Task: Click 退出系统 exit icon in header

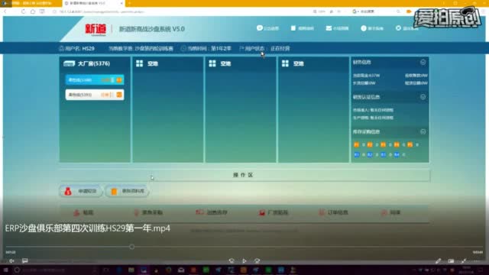Action: point(398,28)
